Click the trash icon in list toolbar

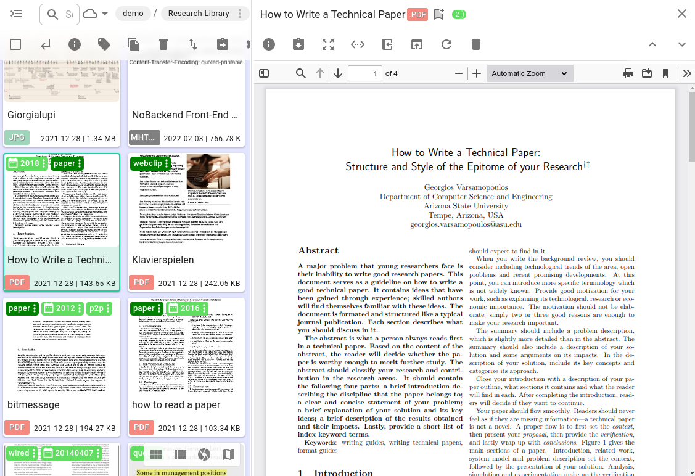[163, 44]
